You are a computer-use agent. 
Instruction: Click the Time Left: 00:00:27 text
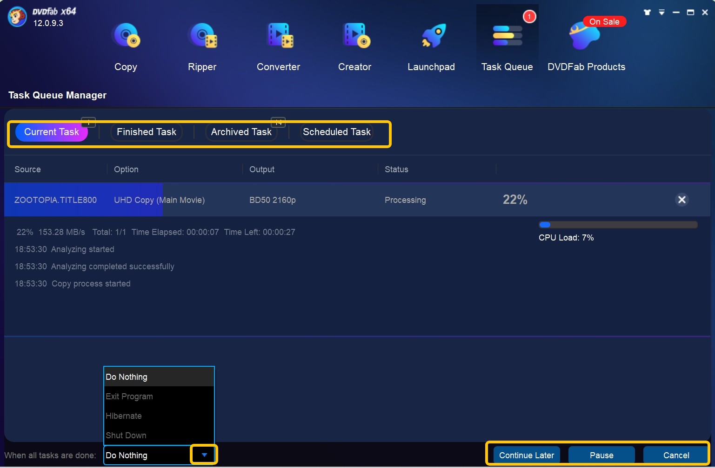pyautogui.click(x=260, y=232)
